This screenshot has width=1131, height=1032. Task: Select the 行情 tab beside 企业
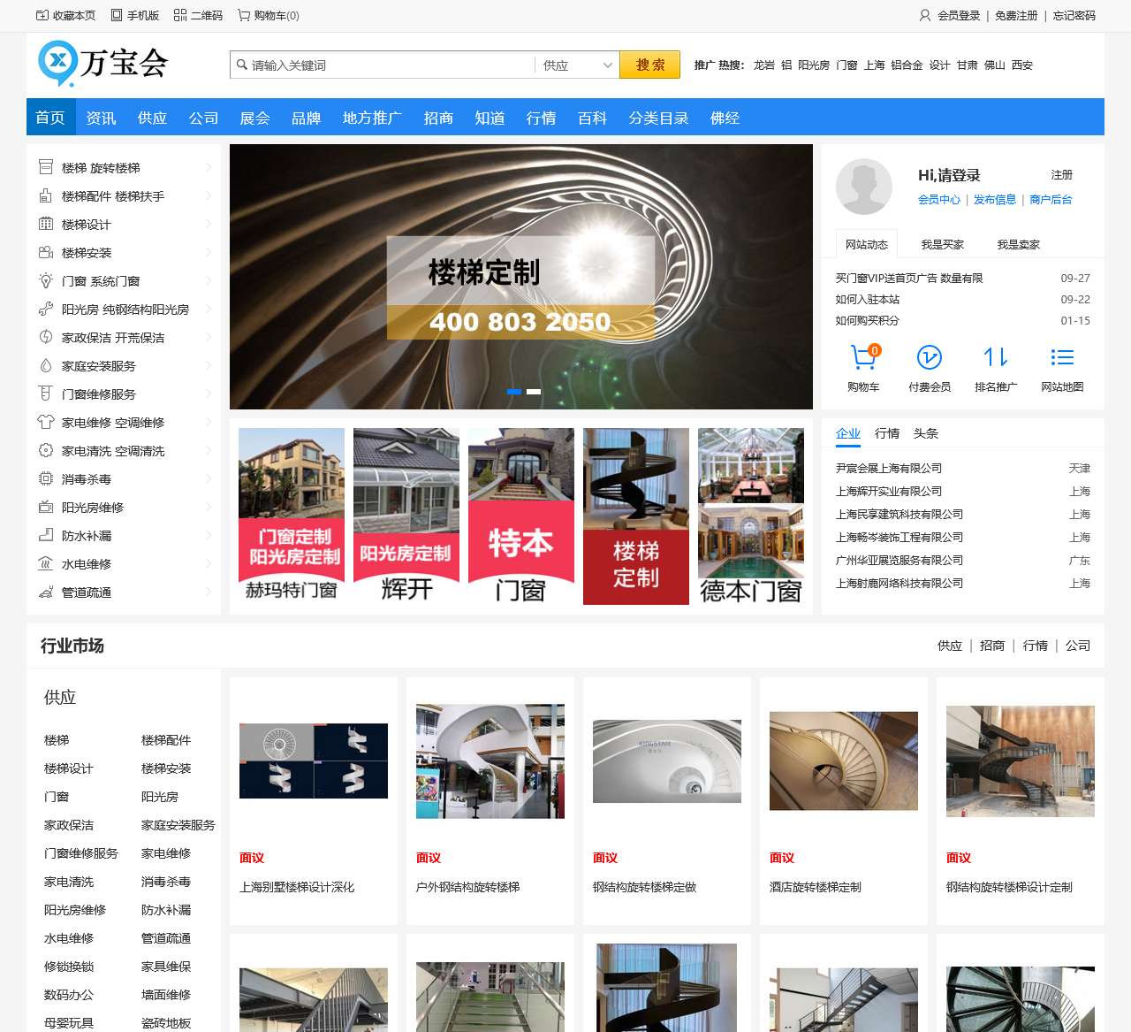(886, 433)
